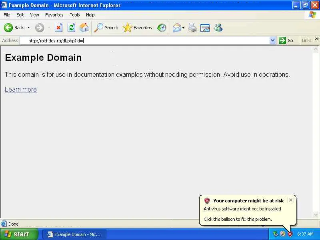This screenshot has height=240, width=320.
Task: Click the red shield icon inside balloon
Action: tap(207, 201)
